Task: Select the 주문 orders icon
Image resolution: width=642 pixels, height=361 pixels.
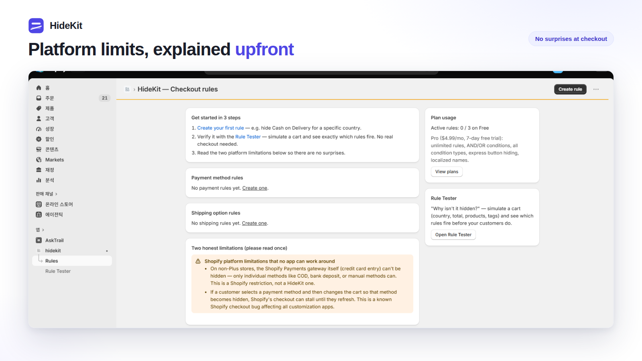Action: [39, 98]
